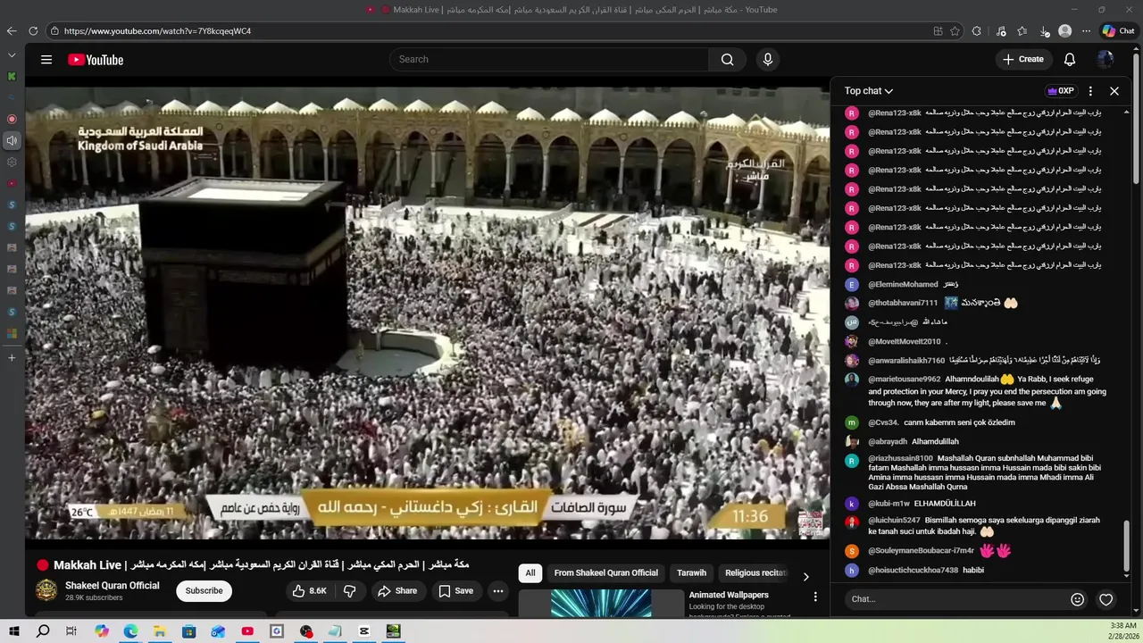Expand the vertical tabs chevron
Image resolution: width=1143 pixels, height=643 pixels.
pyautogui.click(x=12, y=54)
